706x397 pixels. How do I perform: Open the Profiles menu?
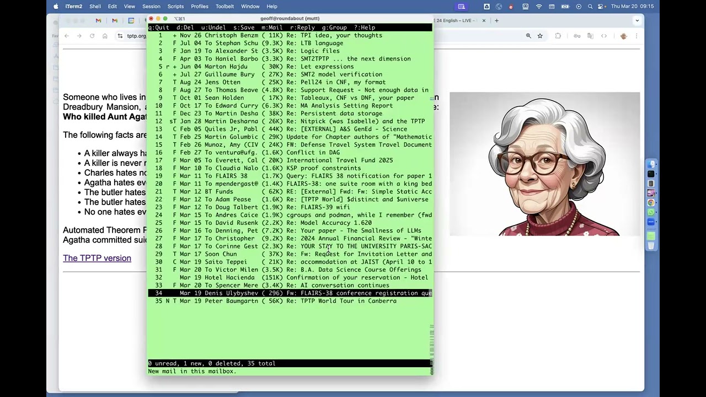(x=199, y=6)
